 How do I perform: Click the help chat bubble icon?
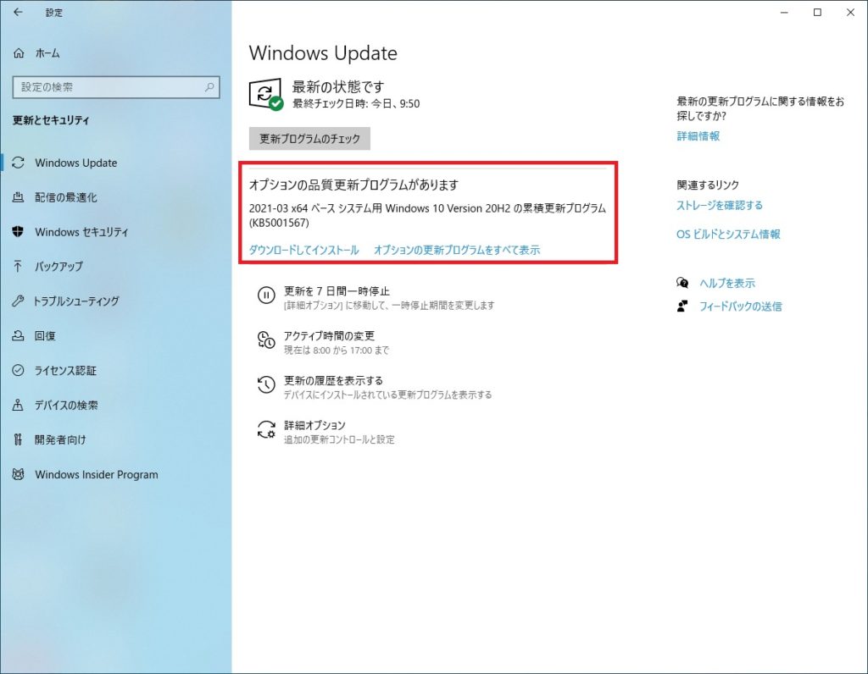point(682,283)
